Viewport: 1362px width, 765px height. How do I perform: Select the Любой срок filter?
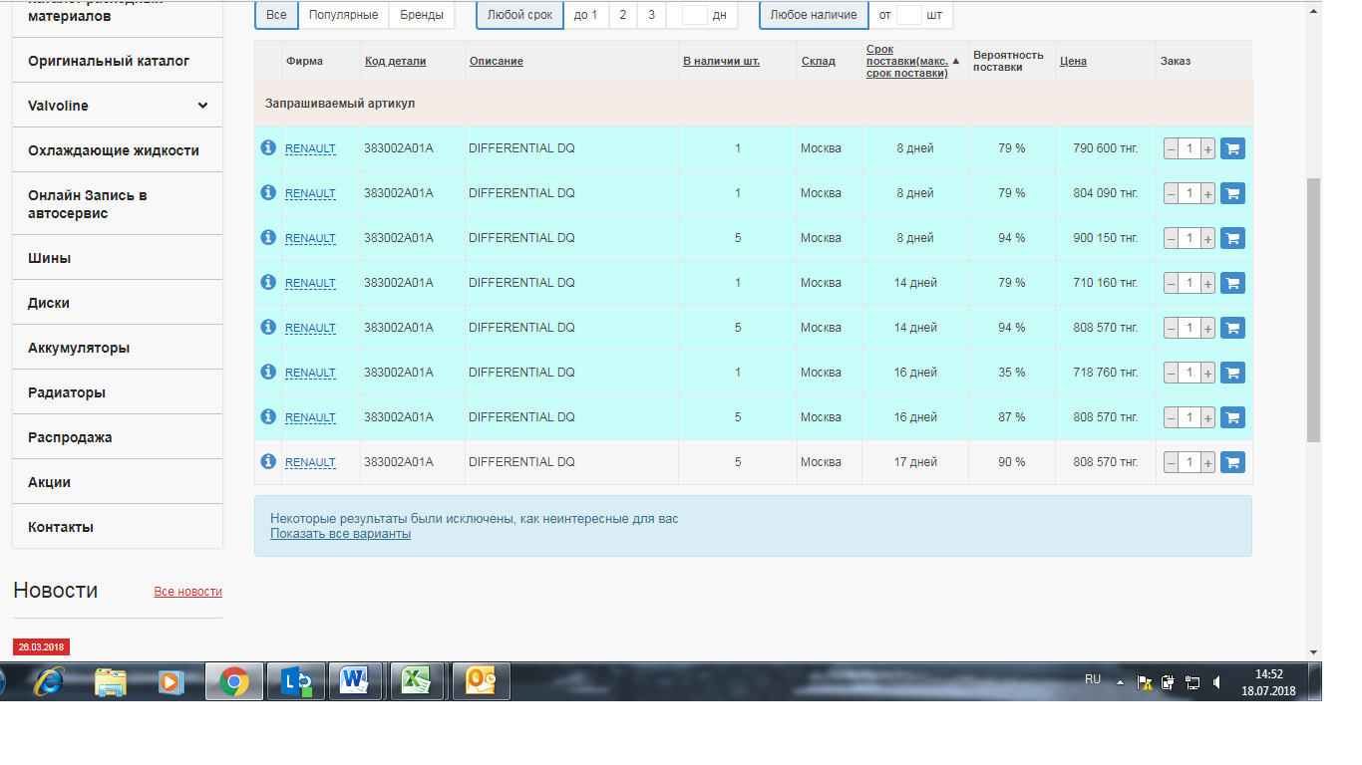(x=519, y=15)
